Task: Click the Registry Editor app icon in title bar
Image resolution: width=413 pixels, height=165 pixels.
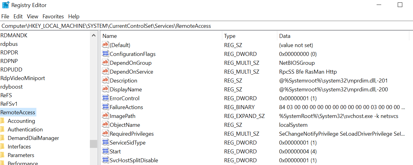Action: (6, 5)
